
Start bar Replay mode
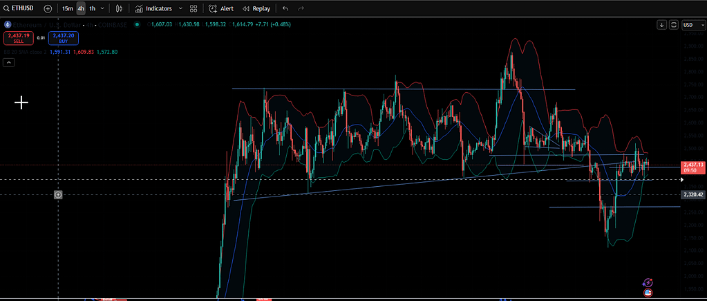256,8
